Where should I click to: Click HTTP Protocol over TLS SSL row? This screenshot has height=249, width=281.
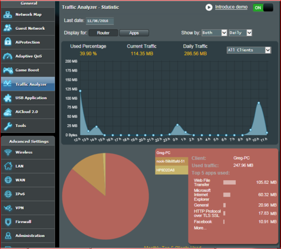coord(235,214)
